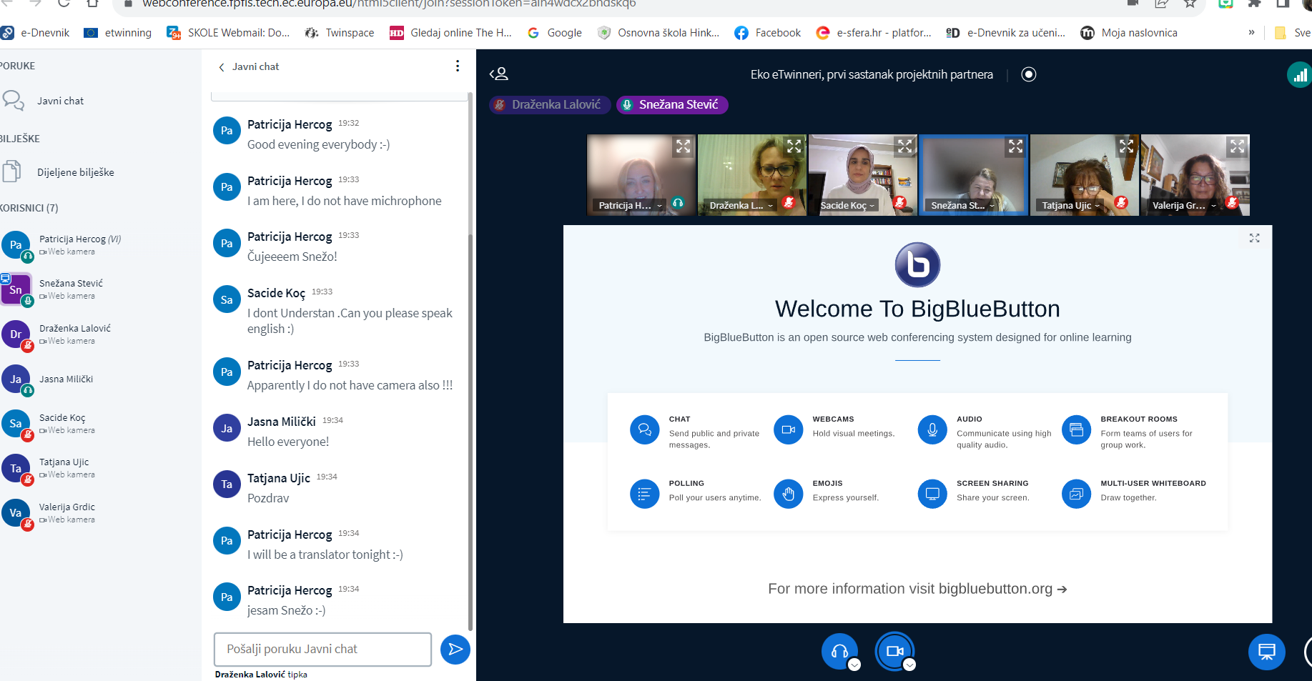Screen dimensions: 1312x681
Task: Click the recording indicator circle
Action: click(x=1029, y=74)
